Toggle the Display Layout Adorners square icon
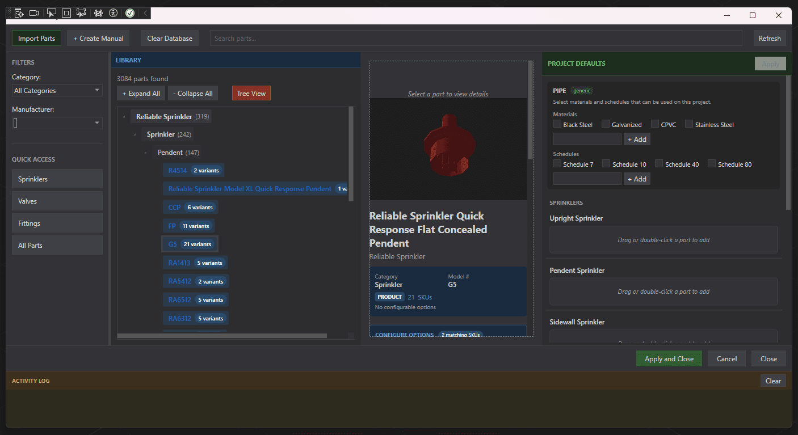798x435 pixels. 66,13
